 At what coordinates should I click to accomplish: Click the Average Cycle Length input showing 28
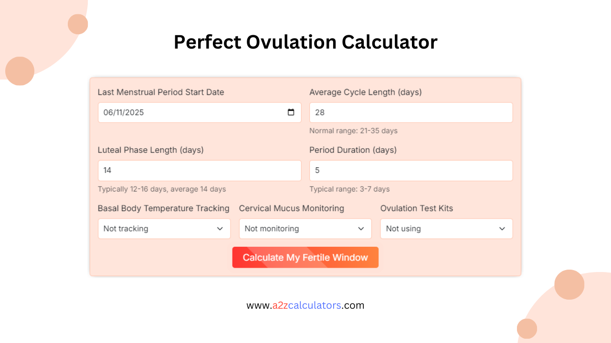411,112
